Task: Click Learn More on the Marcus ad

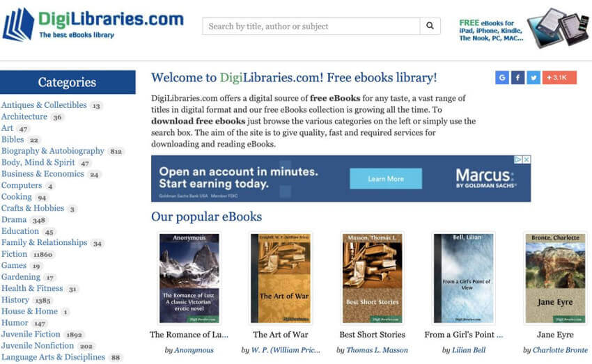Action: [386, 179]
